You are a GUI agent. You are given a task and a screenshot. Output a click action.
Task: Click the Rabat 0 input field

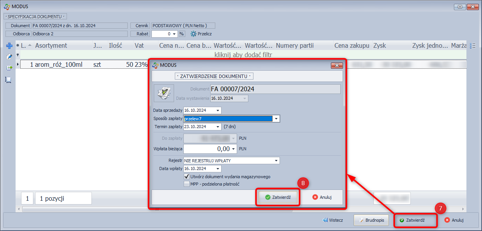pyautogui.click(x=161, y=34)
